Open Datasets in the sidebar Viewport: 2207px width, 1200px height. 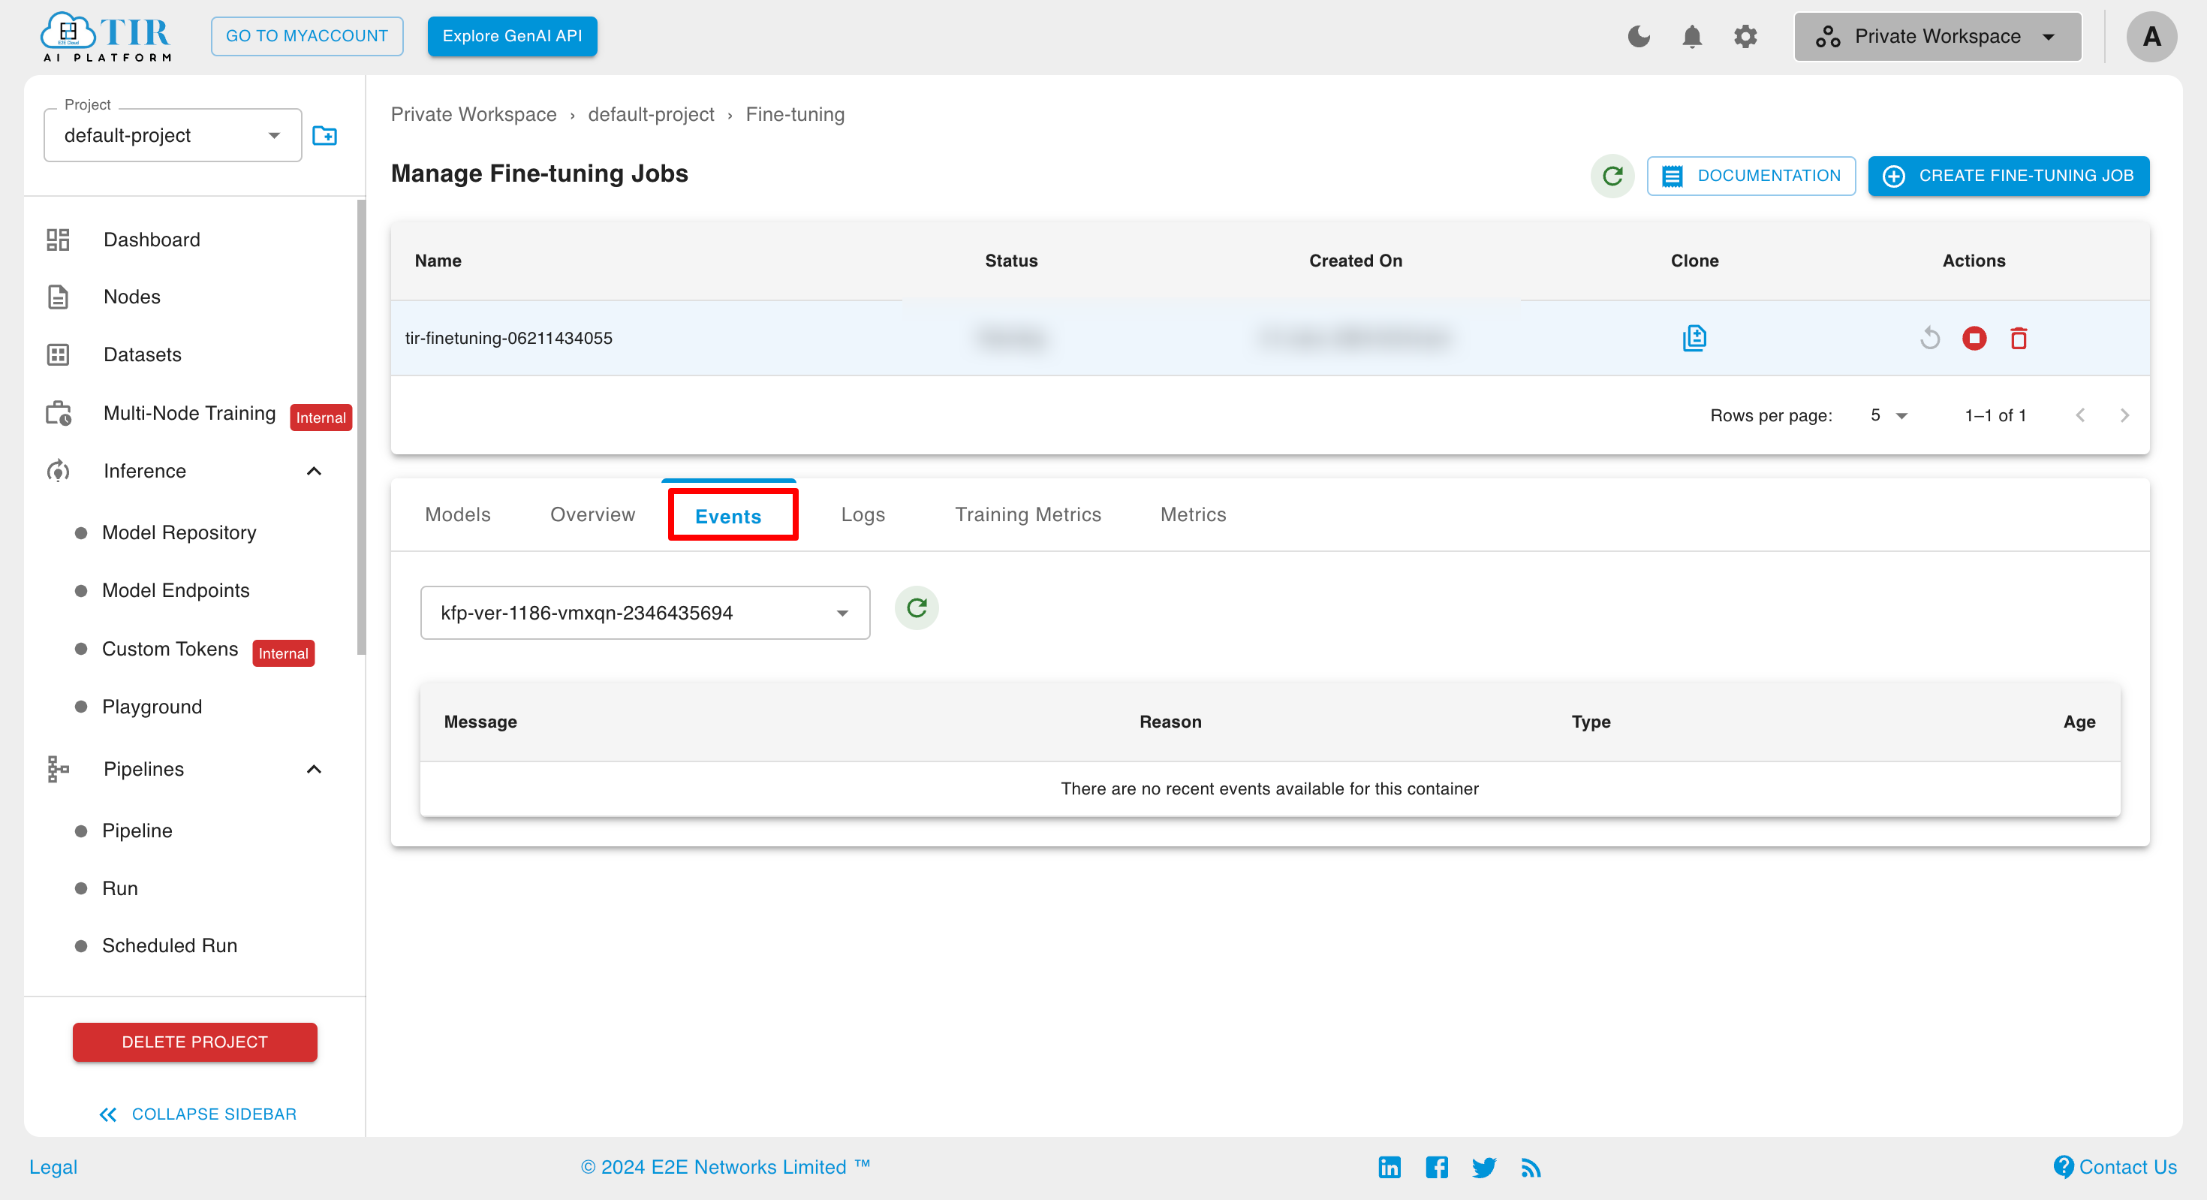coord(142,354)
